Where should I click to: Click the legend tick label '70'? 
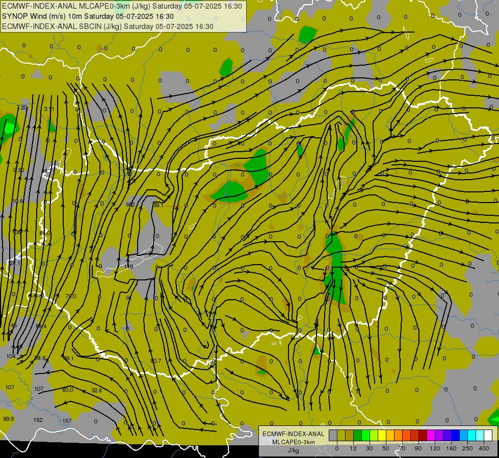click(402, 448)
